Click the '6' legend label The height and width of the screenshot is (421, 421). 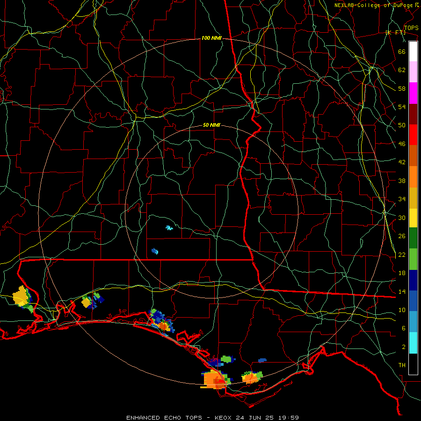[x=404, y=328]
